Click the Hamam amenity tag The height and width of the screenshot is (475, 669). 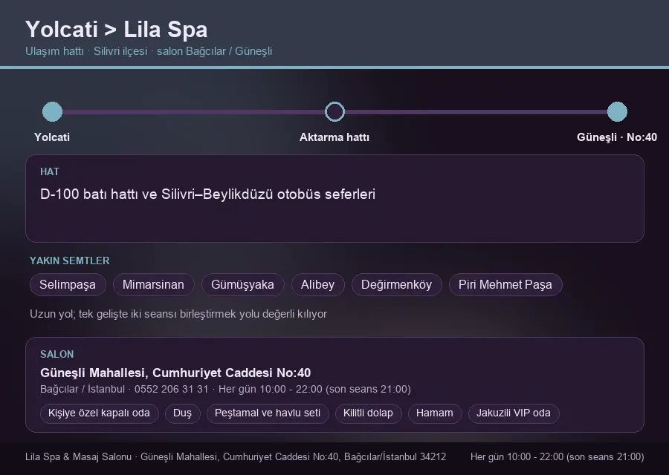[x=434, y=413]
